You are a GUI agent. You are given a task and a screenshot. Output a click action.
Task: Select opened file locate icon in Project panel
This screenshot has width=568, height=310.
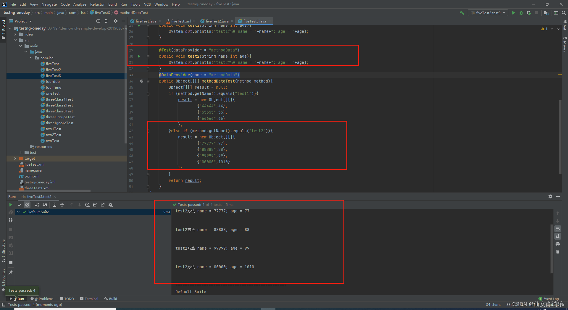coord(98,21)
